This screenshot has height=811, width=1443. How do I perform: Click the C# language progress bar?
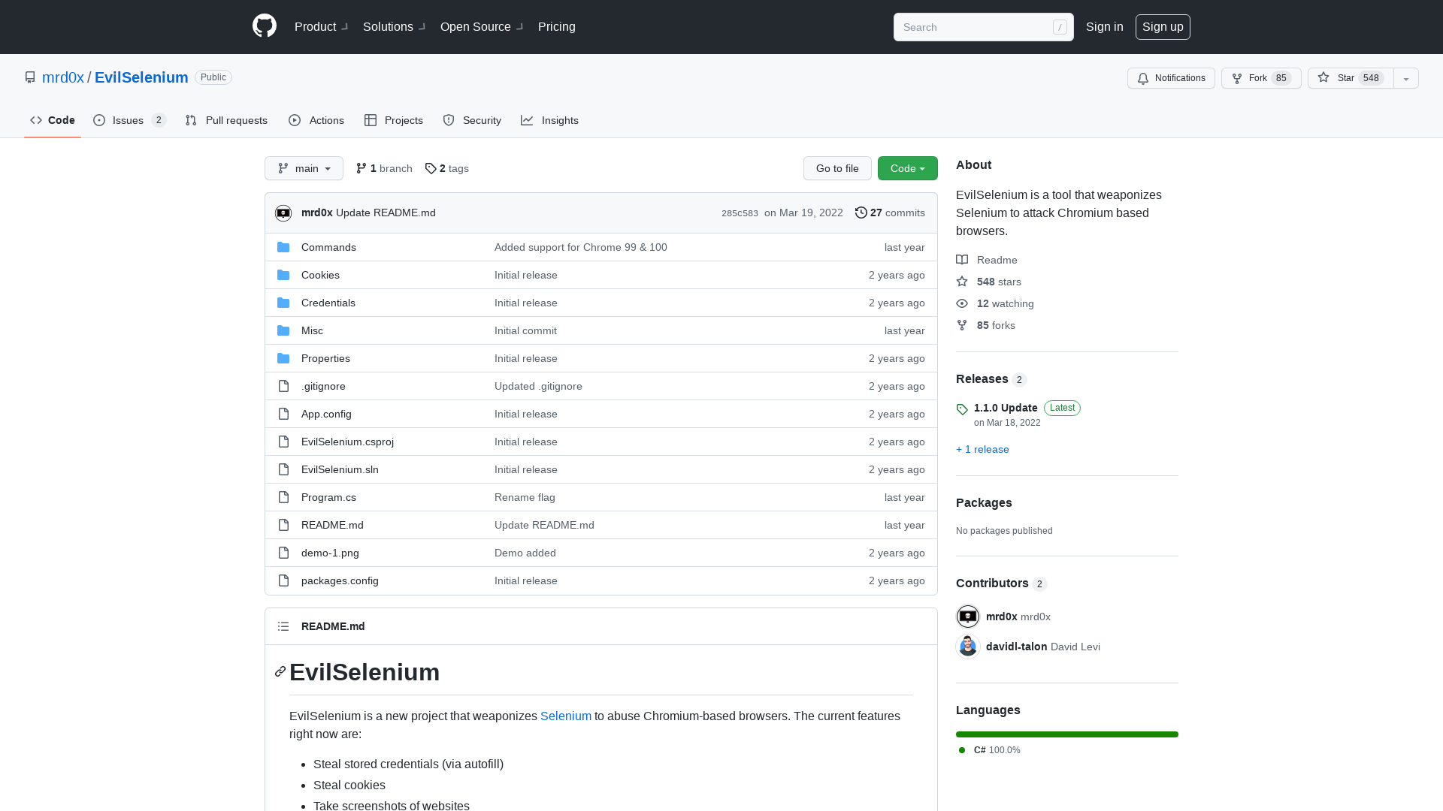click(1067, 734)
